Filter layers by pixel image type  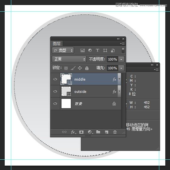[x=82, y=50]
